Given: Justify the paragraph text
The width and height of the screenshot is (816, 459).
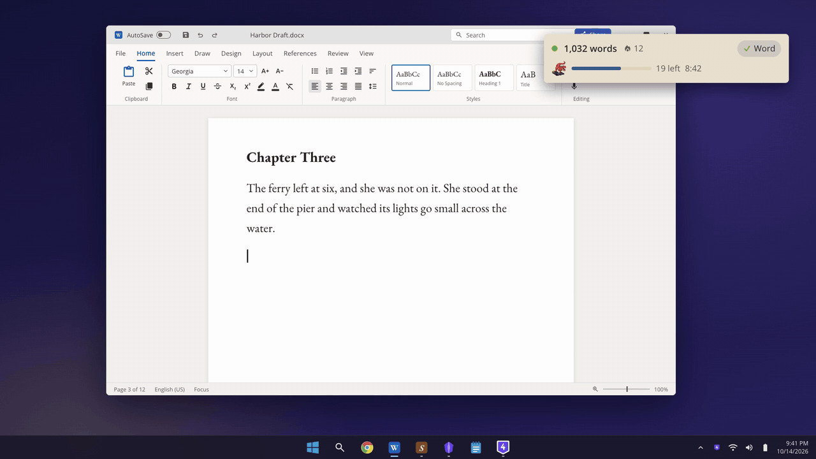Looking at the screenshot, I should point(358,86).
